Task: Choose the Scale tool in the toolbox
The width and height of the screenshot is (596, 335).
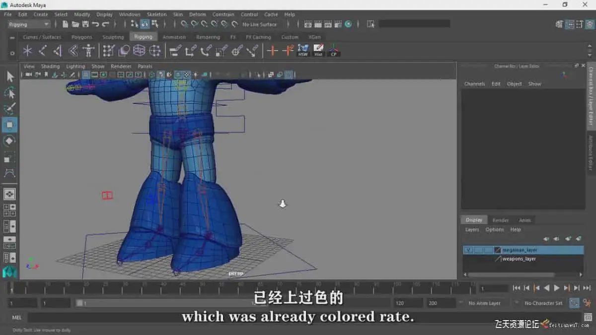Action: click(10, 157)
